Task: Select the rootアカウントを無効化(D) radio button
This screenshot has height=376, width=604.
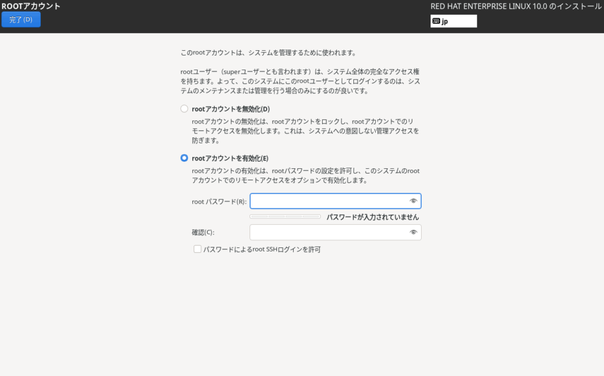Action: click(x=184, y=109)
